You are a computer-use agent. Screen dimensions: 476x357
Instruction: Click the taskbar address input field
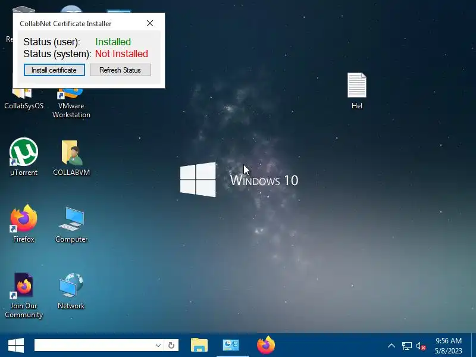tap(94, 345)
